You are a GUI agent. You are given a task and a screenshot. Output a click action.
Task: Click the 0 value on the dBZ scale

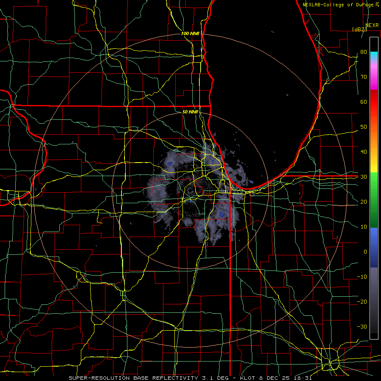pos(365,252)
